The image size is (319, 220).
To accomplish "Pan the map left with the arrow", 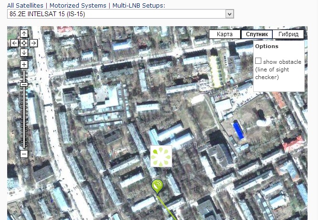I will point(14,43).
